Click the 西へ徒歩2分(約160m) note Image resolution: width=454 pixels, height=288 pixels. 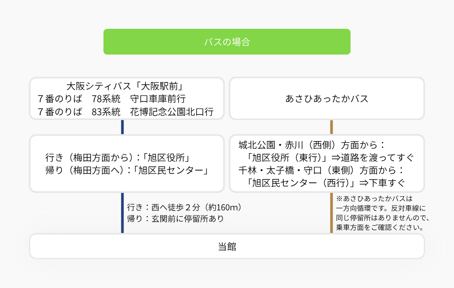(x=185, y=207)
